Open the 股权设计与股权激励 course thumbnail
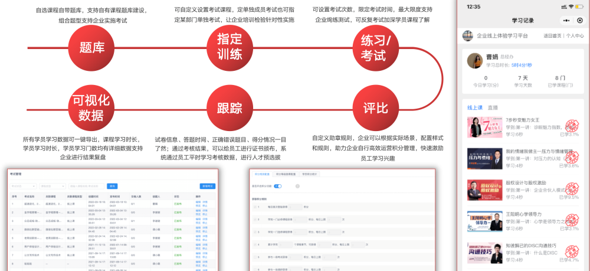The image size is (590, 271). [484, 190]
